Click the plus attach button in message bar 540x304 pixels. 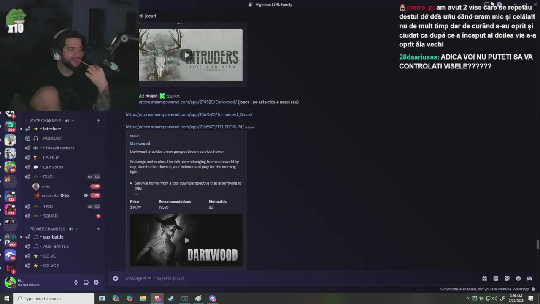pos(115,278)
